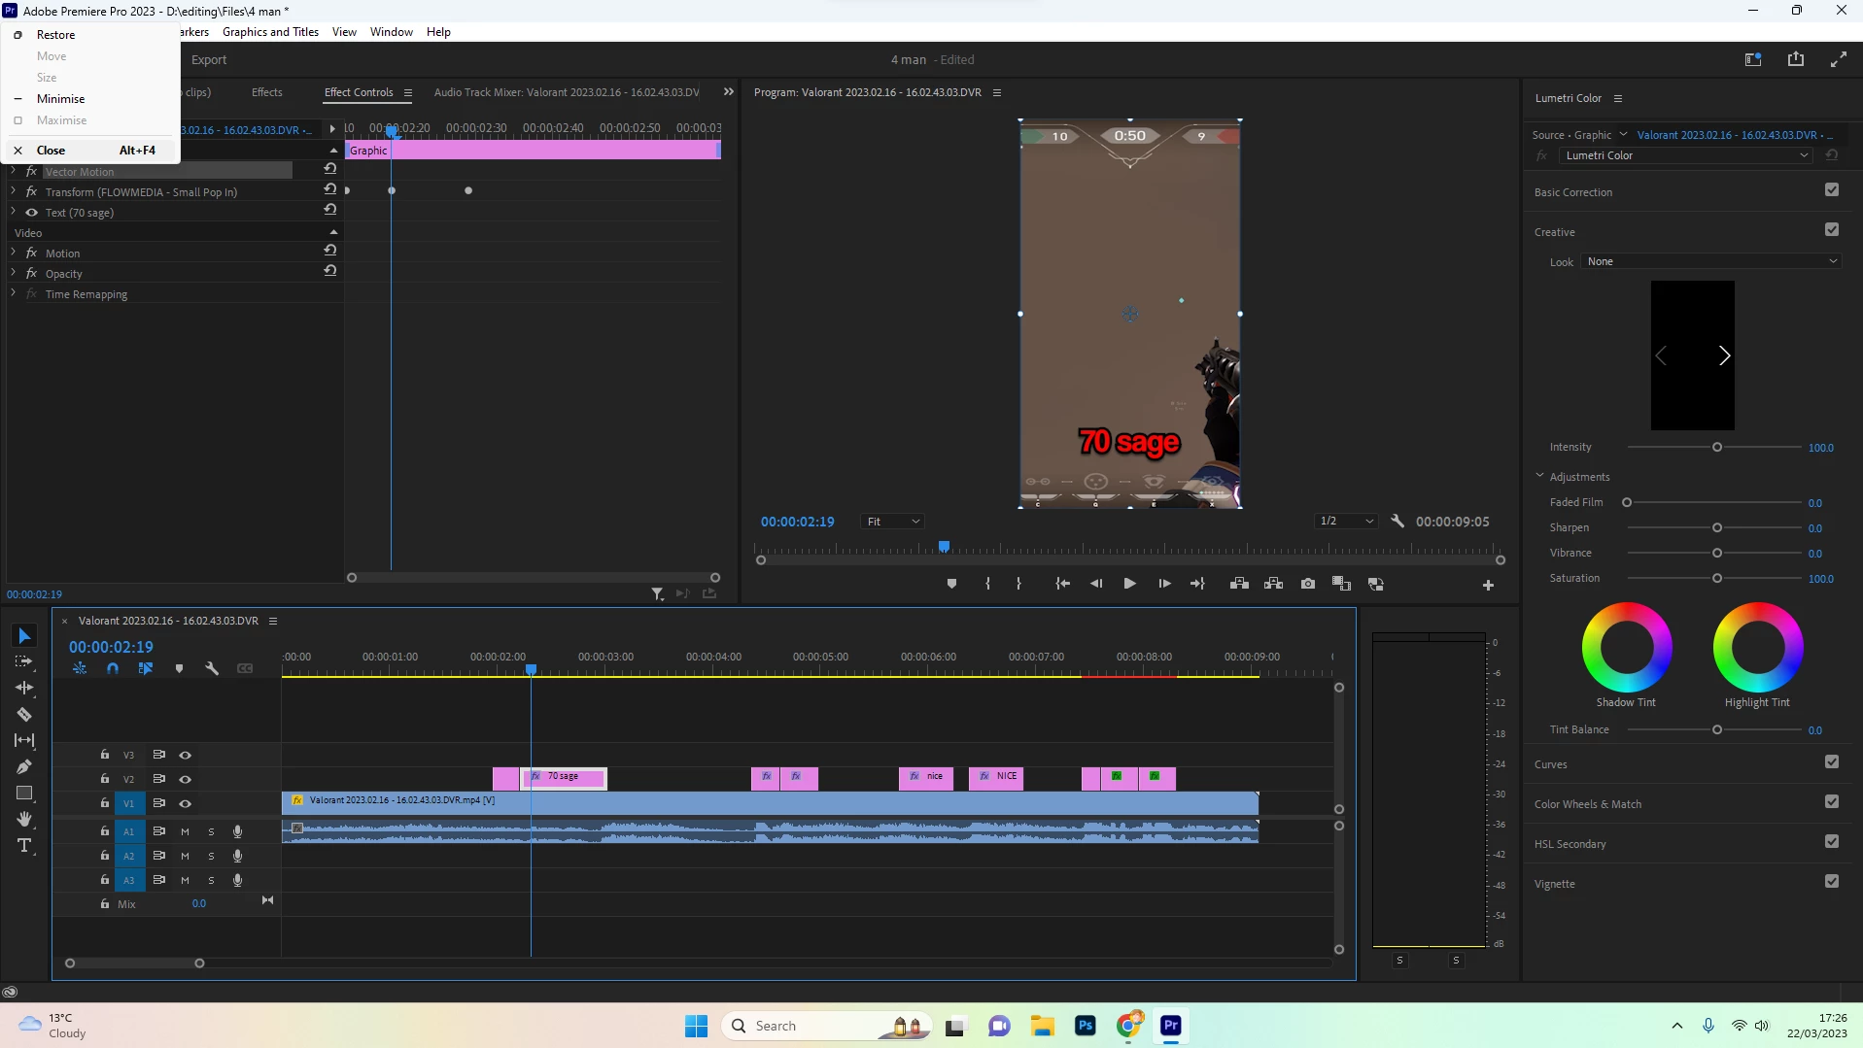Open the Look dropdown set to None
Image resolution: width=1863 pixels, height=1048 pixels.
[x=1711, y=261]
